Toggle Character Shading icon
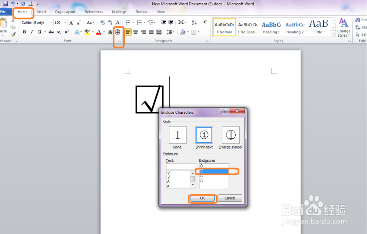This screenshot has width=367, height=234. coord(110,32)
